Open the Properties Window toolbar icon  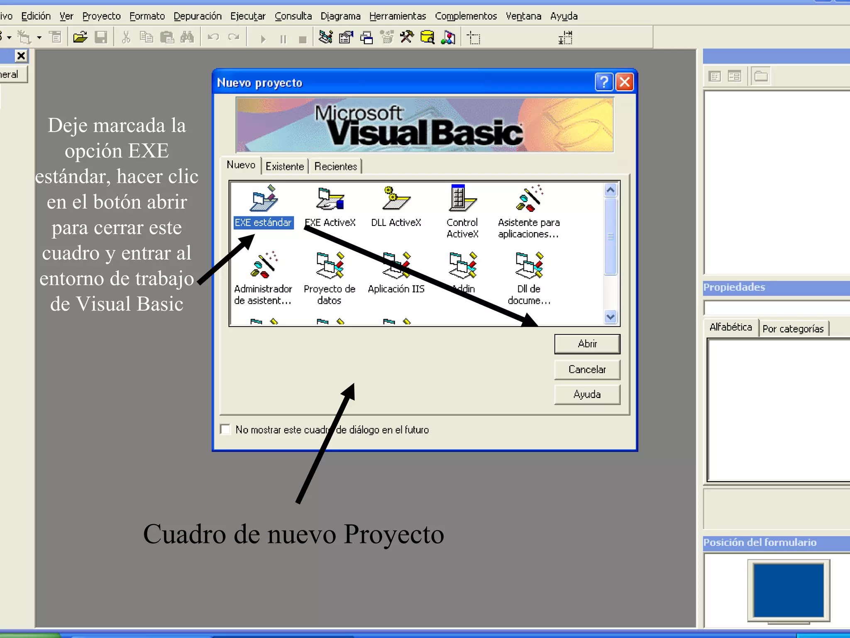[346, 38]
